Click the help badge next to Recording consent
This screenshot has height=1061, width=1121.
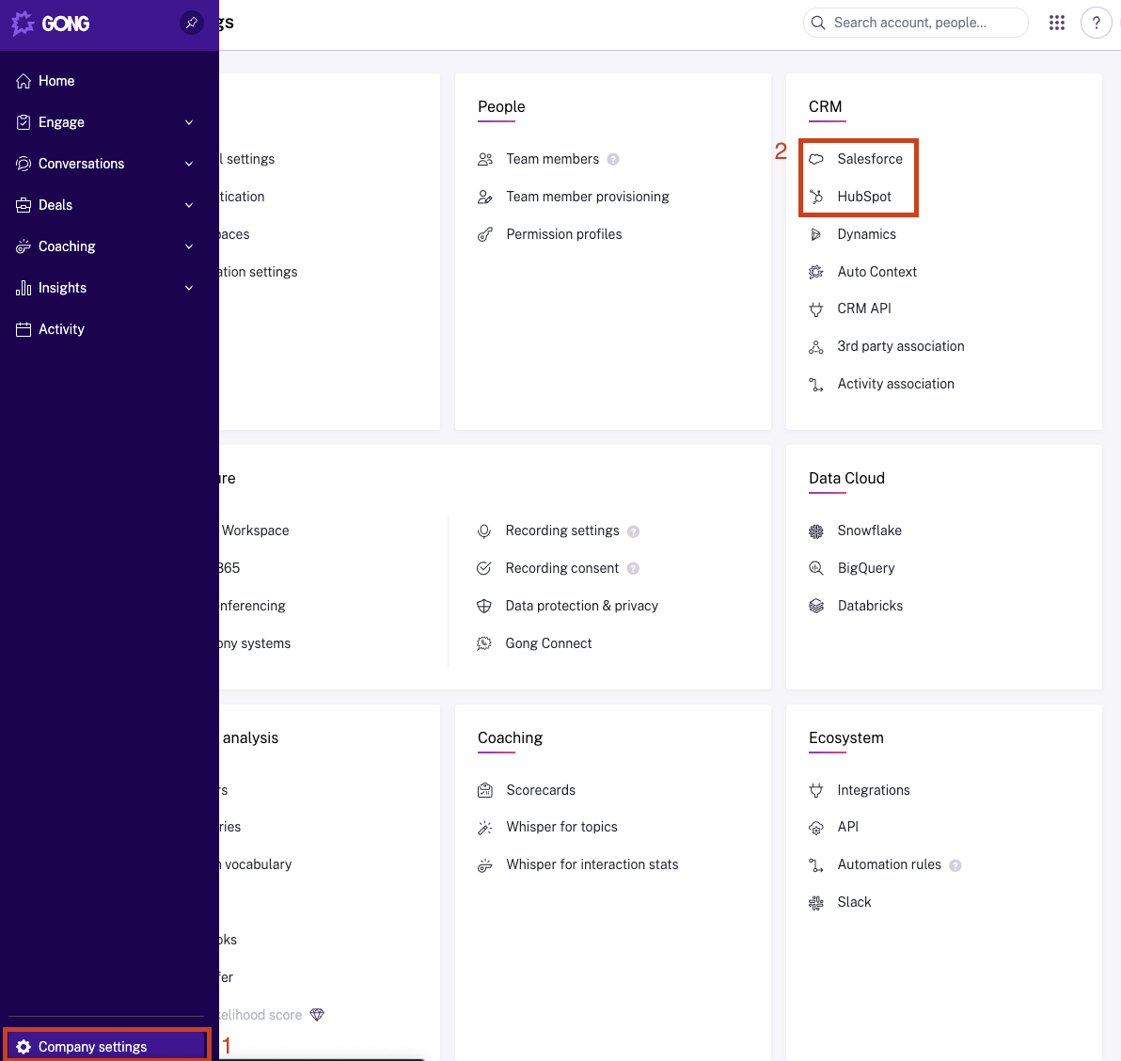(633, 568)
